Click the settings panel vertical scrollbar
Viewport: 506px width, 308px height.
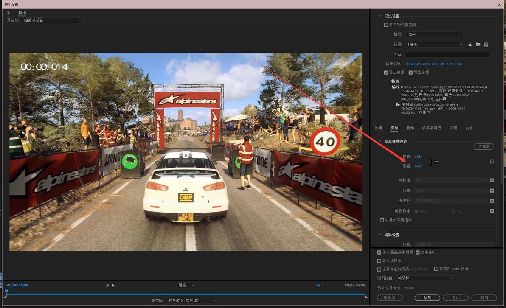click(503, 158)
